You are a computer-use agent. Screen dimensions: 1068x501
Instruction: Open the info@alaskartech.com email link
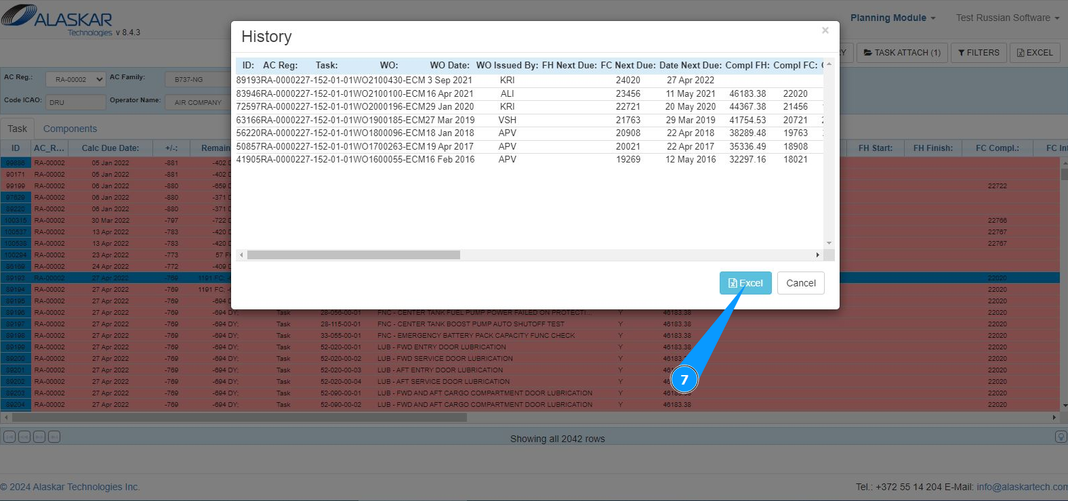(x=1022, y=487)
